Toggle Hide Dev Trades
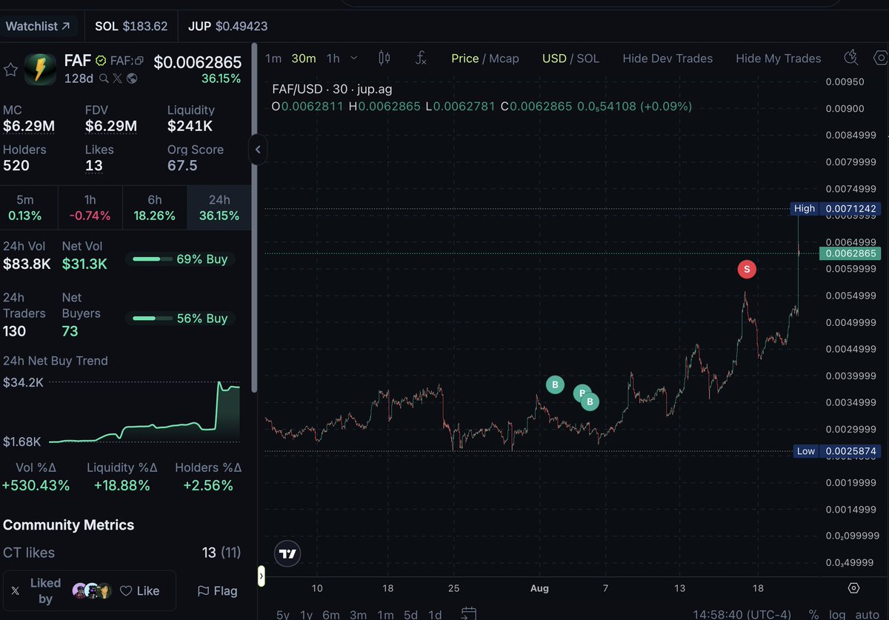The width and height of the screenshot is (889, 620). (x=667, y=59)
